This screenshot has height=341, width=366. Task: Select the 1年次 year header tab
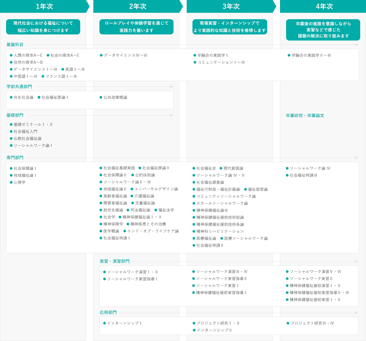coord(44,6)
